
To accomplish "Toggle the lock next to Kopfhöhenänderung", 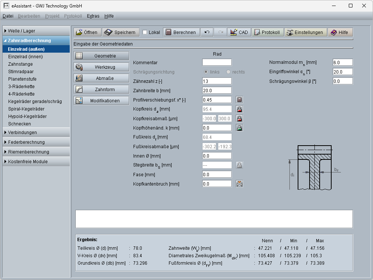I will pyautogui.click(x=239, y=128).
